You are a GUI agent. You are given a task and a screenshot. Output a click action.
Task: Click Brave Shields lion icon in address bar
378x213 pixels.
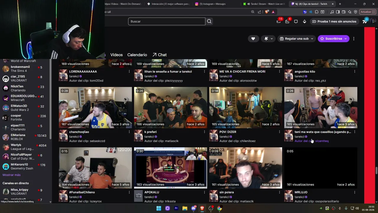pos(267,12)
